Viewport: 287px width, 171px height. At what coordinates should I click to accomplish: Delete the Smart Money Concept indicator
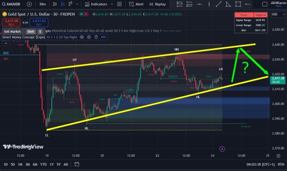coord(96,37)
